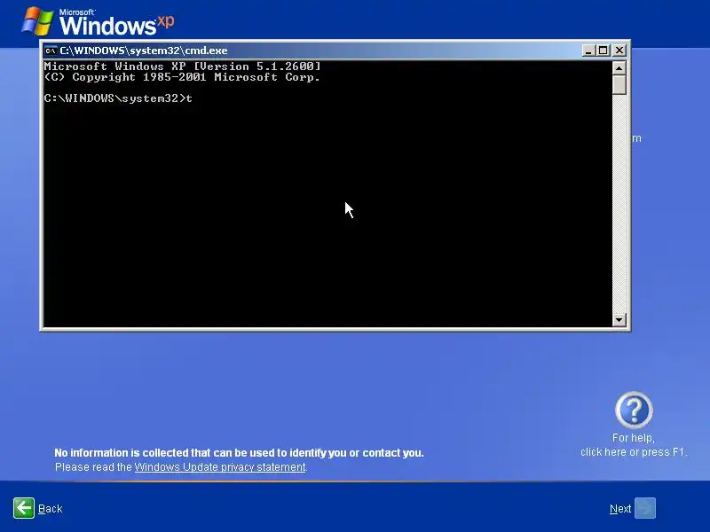Click the Next arrow icon

point(645,508)
